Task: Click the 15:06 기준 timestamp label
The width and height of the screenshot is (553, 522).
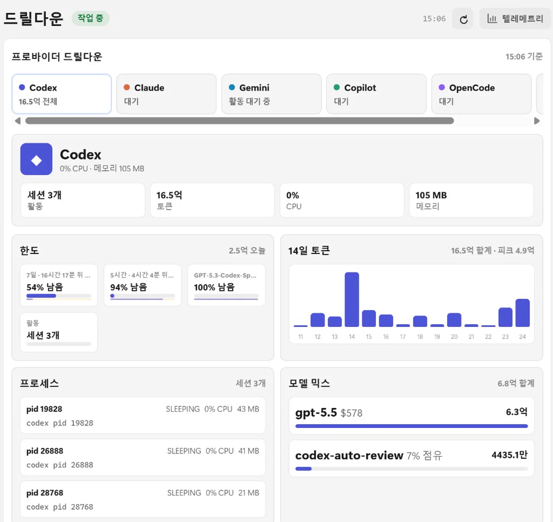Action: 524,56
